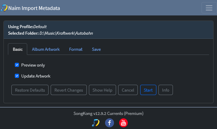The height and width of the screenshot is (129, 217).
Task: Open the Format tab
Action: 76,49
